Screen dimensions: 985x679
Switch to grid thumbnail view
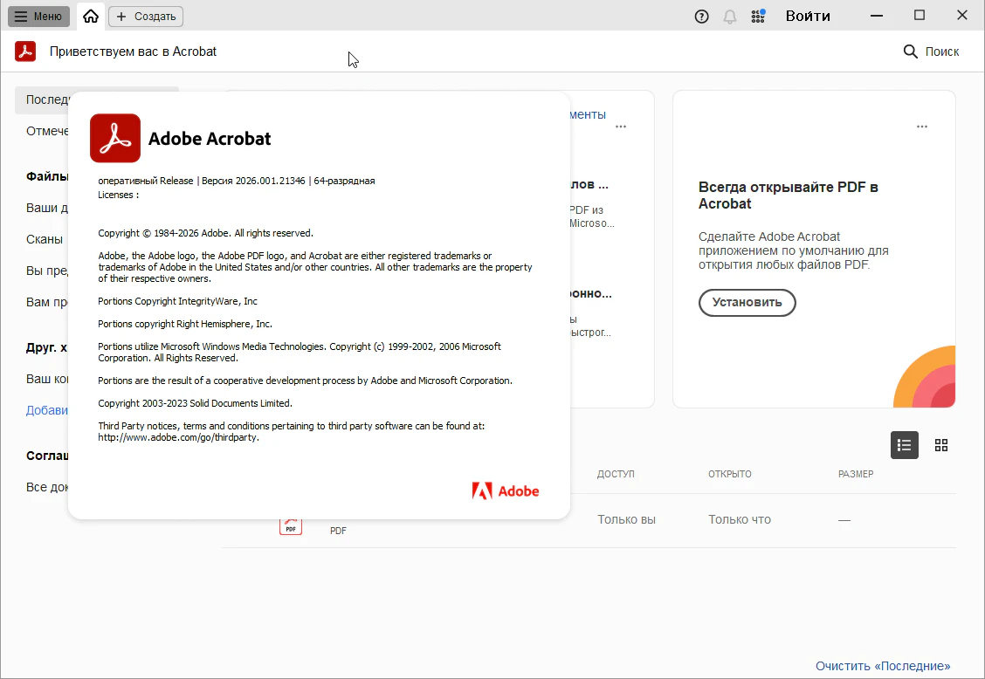pyautogui.click(x=940, y=445)
